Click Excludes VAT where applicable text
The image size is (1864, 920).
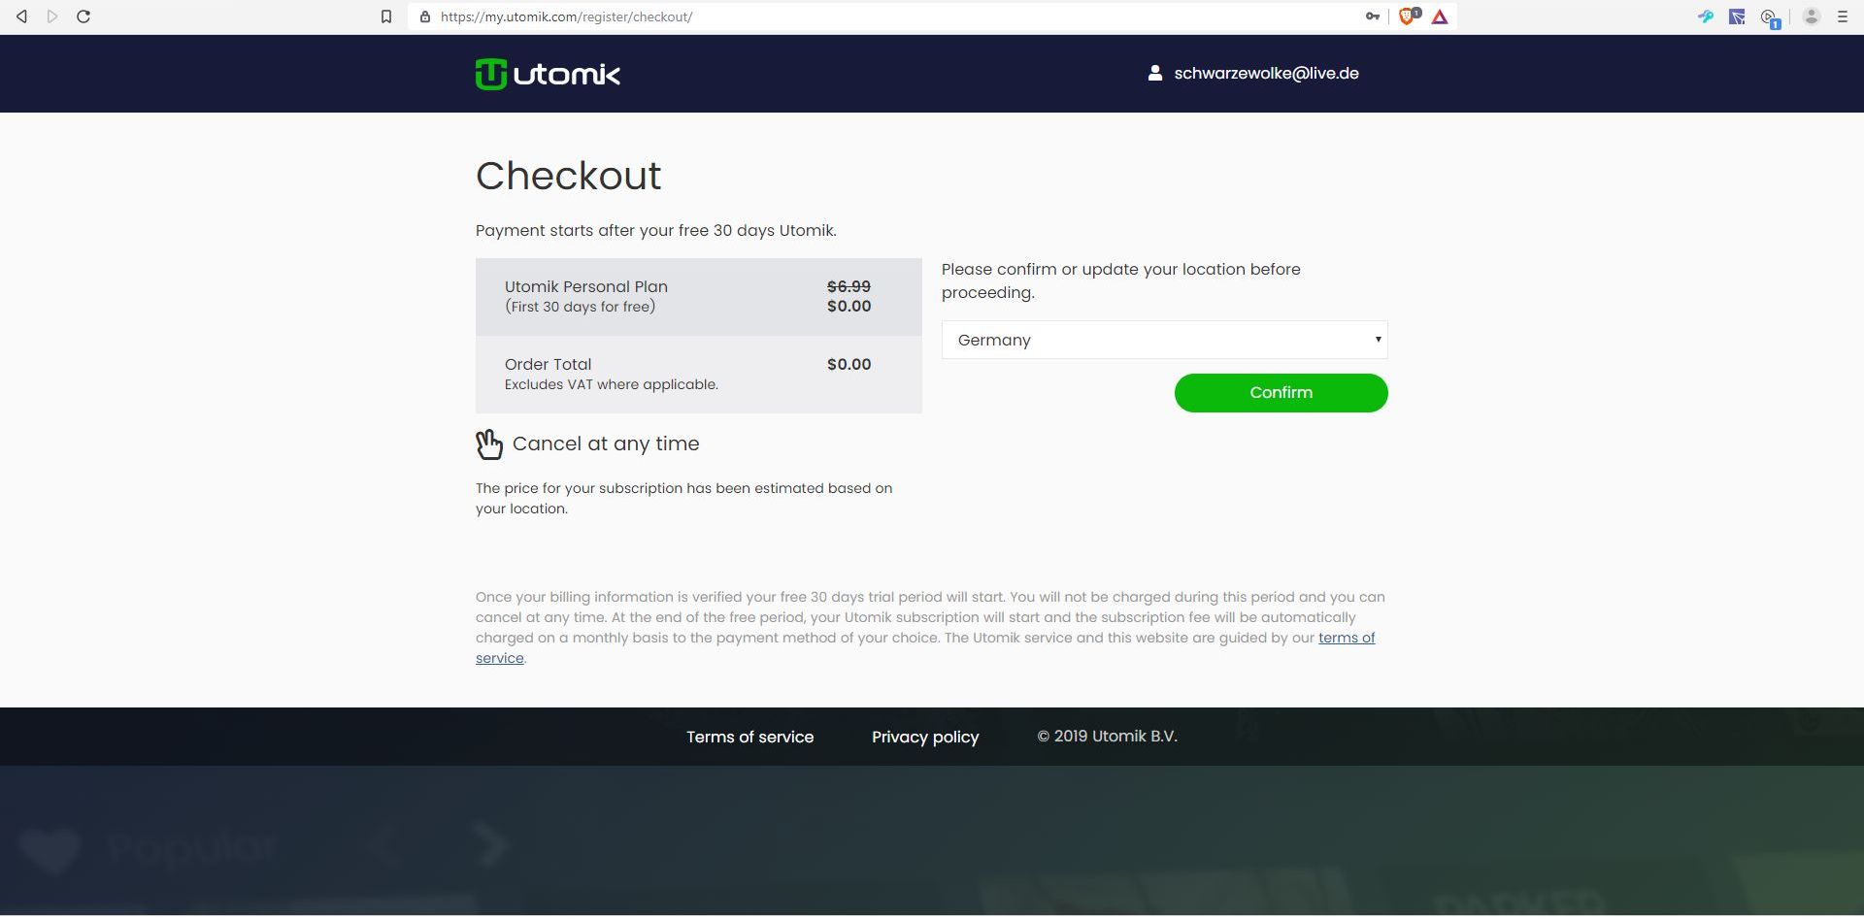[612, 384]
